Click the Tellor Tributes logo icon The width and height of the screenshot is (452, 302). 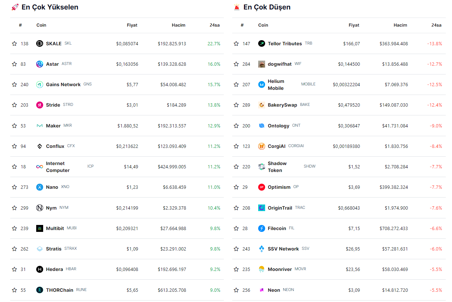tap(261, 43)
